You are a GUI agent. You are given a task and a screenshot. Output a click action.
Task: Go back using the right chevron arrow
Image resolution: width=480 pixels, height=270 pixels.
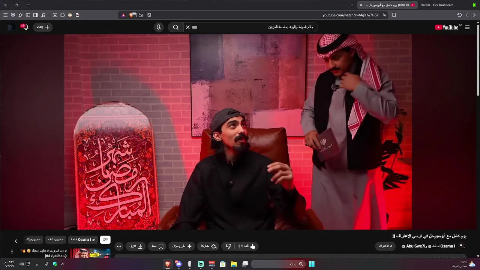tap(474, 15)
